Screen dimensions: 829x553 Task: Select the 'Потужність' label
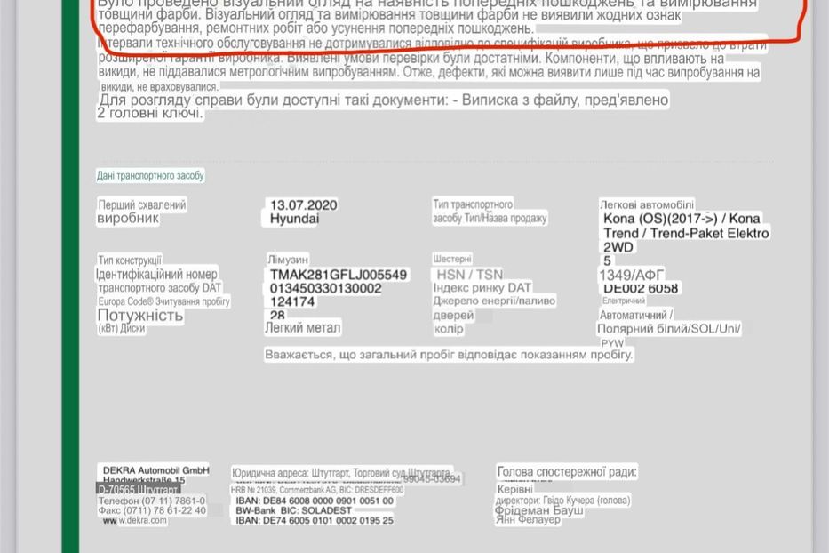140,316
